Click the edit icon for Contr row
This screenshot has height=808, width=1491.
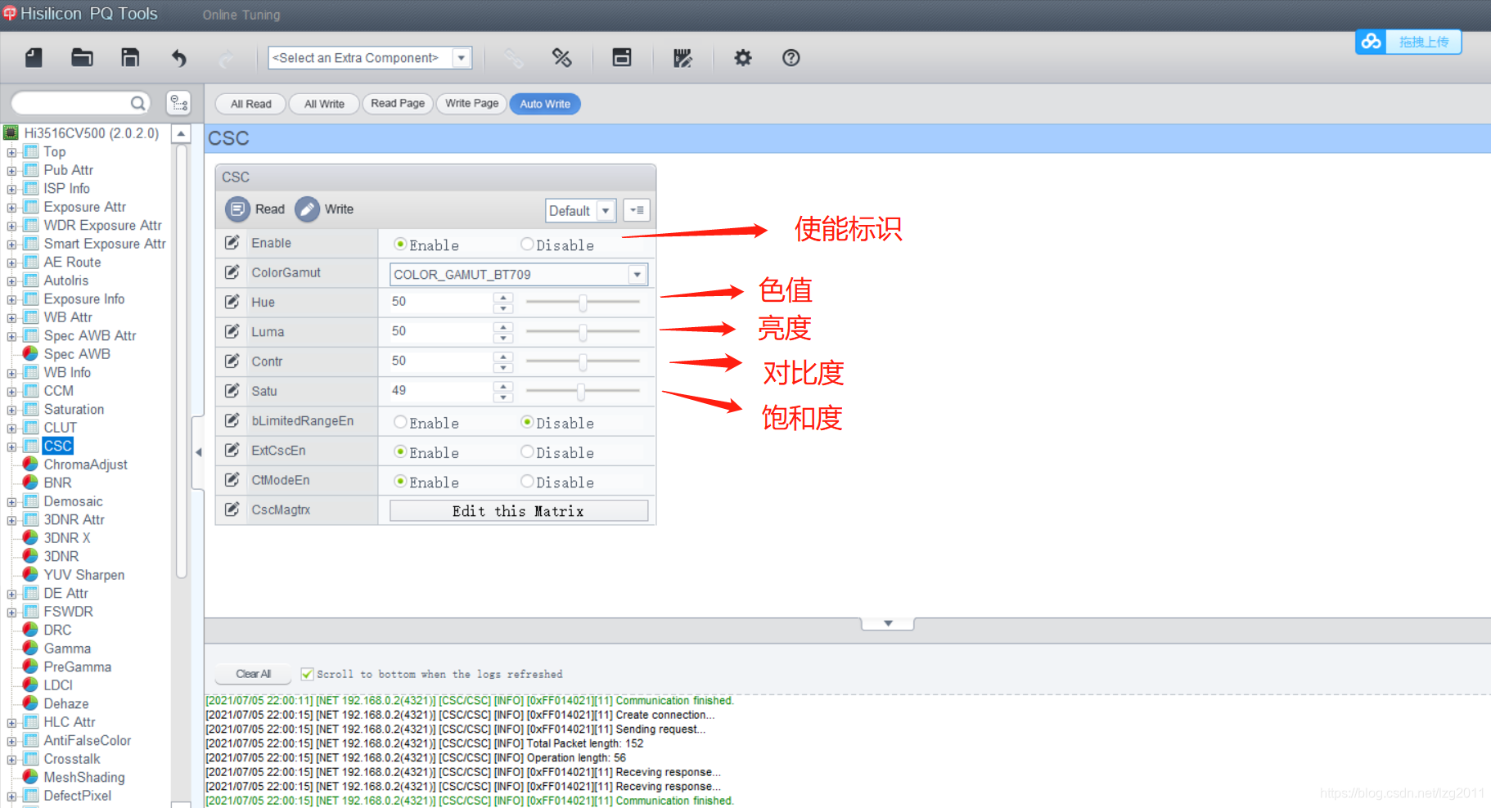(x=232, y=361)
